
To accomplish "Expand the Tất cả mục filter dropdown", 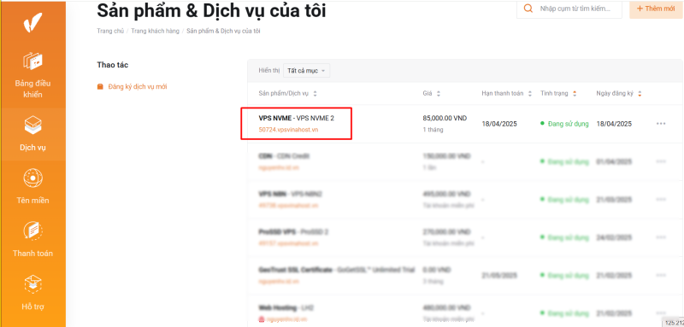I will 306,71.
